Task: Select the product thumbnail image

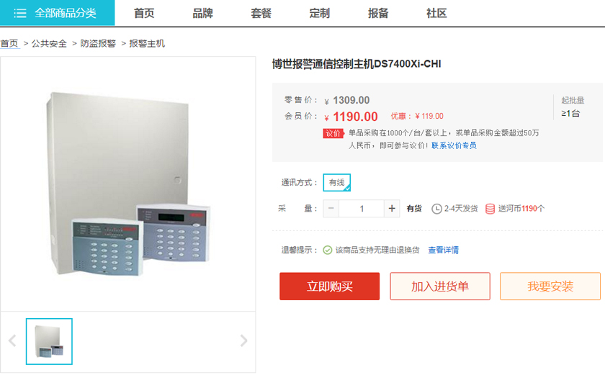Action: tap(49, 341)
